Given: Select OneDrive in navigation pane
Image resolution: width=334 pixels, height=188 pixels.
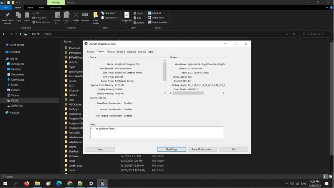Looking at the screenshot, I should tap(15, 52).
